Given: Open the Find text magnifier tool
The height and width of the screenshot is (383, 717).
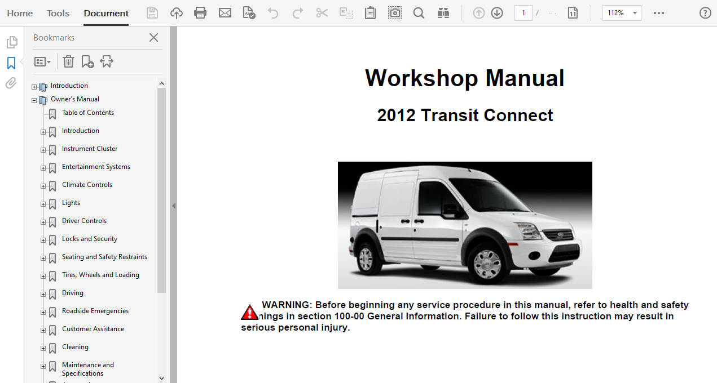Looking at the screenshot, I should click(x=419, y=13).
